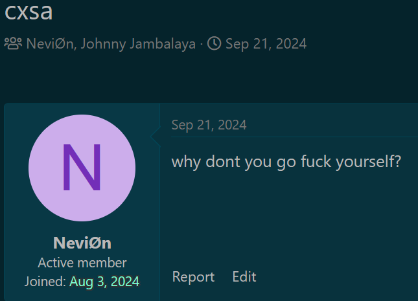Select the post's speech-pointer arrow
Viewport: 418px width, 301px height.
pyautogui.click(x=155, y=137)
